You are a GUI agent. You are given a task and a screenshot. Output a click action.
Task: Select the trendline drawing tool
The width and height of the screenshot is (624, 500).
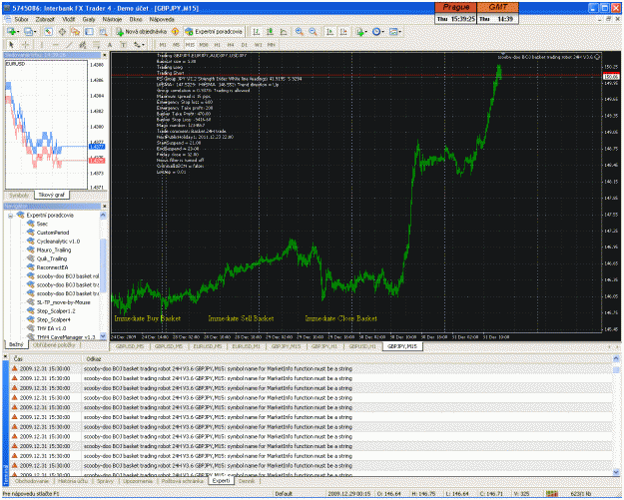(x=69, y=45)
